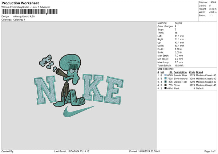Screen dimensions: 218x154
Task: Click the Nike swoosh in the design
Action: tap(79, 112)
